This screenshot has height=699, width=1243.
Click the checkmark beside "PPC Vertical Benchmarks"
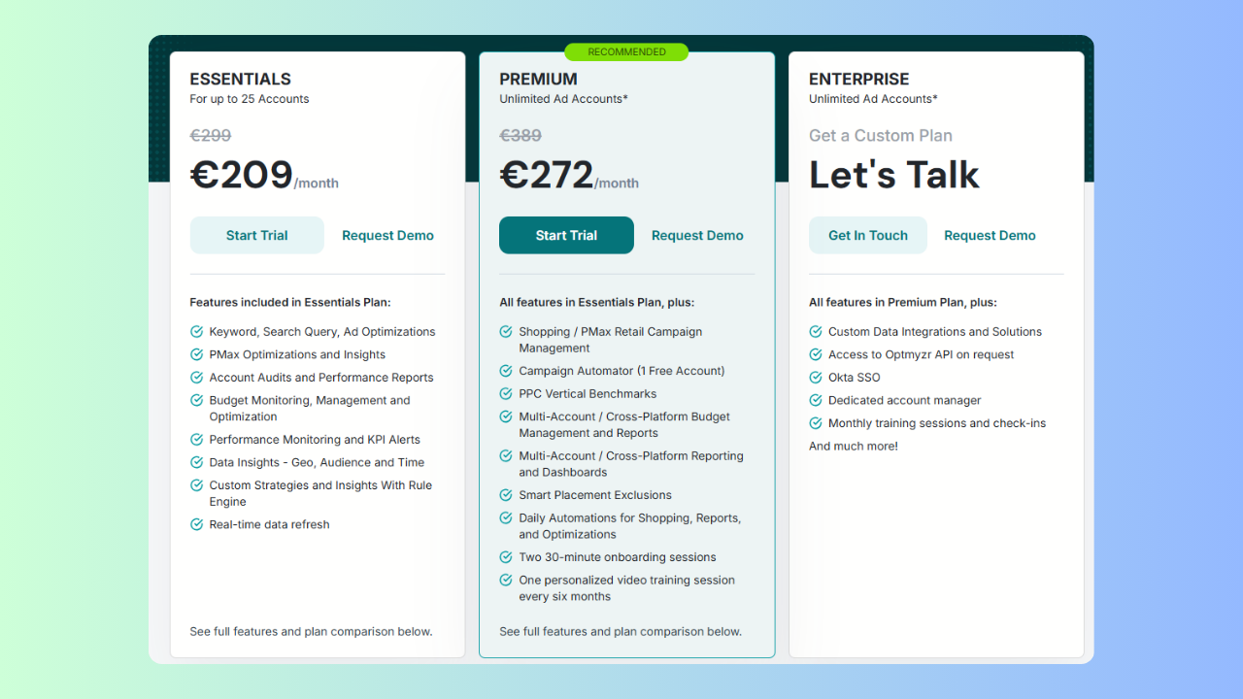pos(505,394)
